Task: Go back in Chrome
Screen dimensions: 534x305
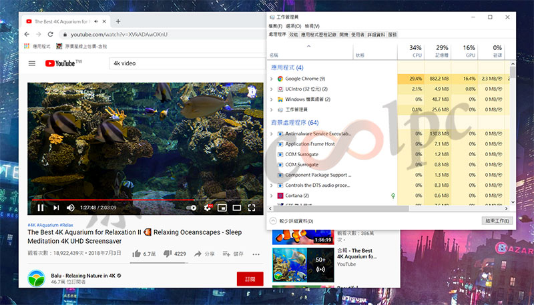Action: 27,35
